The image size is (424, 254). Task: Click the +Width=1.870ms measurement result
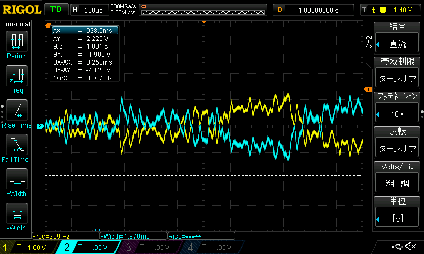(134, 236)
